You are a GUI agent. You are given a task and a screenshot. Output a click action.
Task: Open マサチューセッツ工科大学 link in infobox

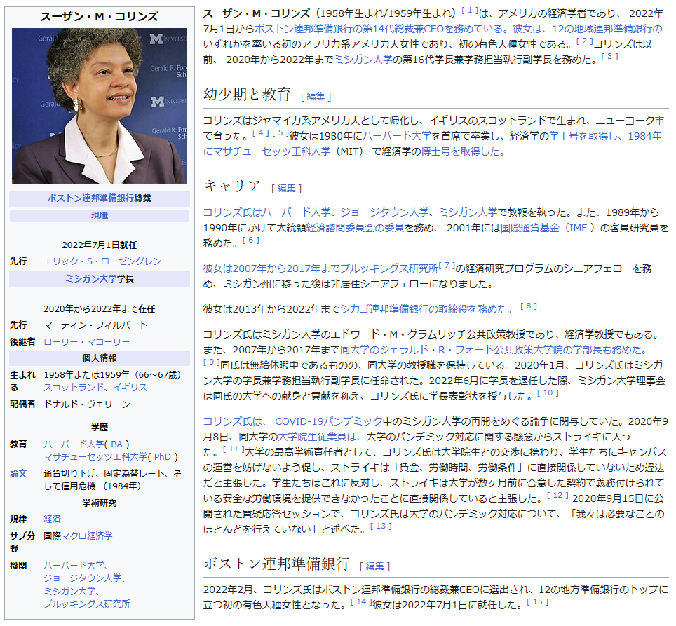click(x=95, y=456)
